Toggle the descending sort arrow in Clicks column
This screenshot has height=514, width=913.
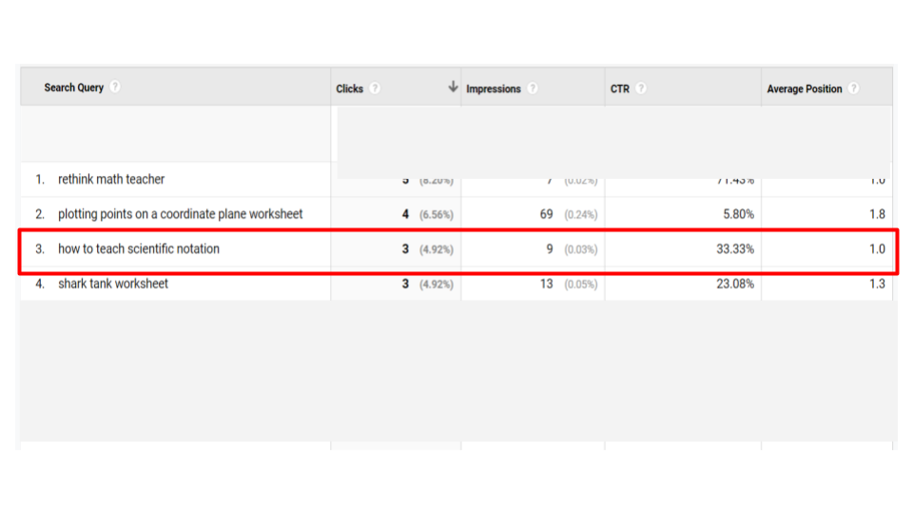453,88
